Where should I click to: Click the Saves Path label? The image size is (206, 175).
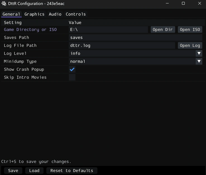pos(16,37)
